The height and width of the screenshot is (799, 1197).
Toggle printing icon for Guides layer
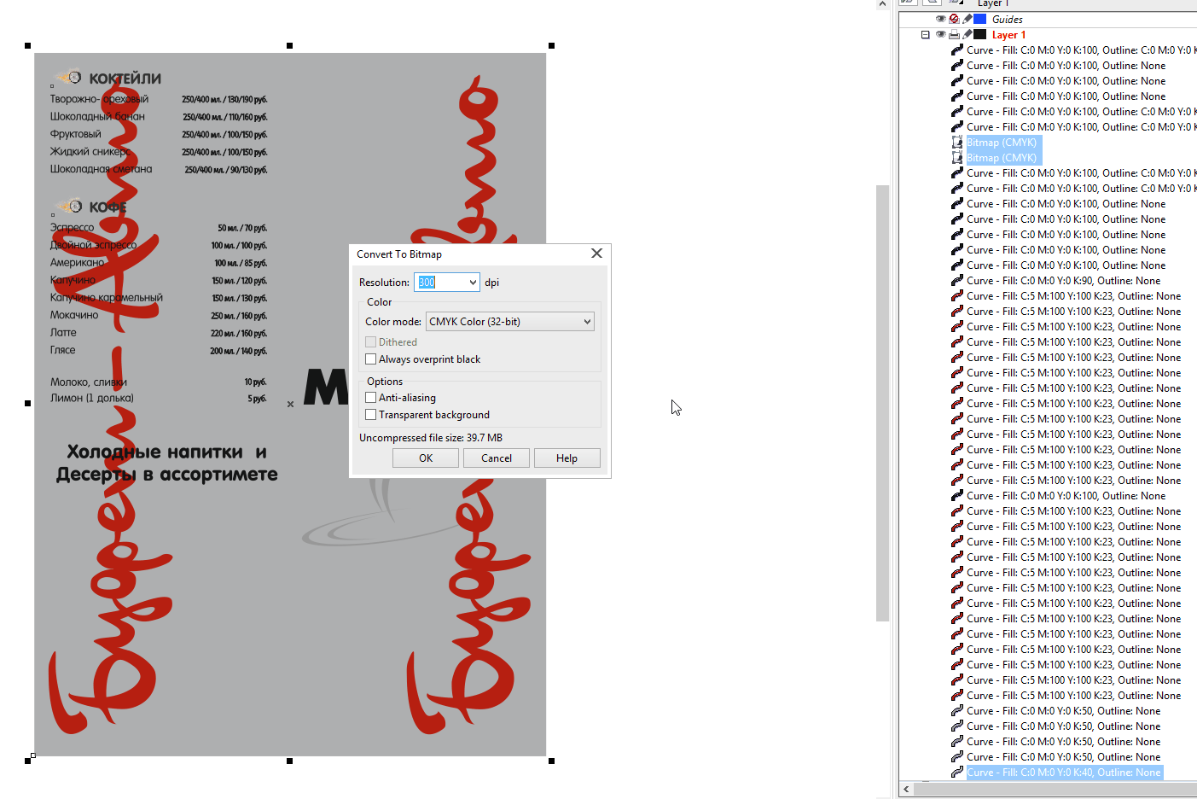point(954,19)
